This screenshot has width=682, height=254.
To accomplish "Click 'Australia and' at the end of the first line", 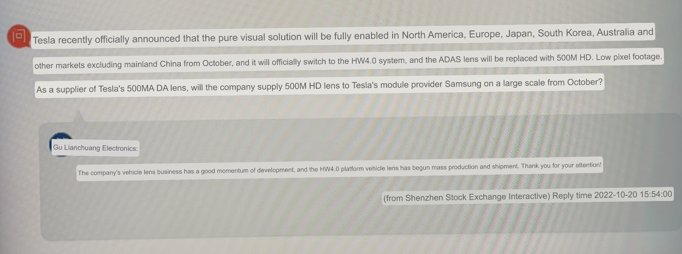I will tap(625, 32).
